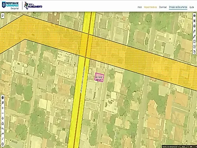The image size is (197, 148).
Task: Click the eraser icon in right toolbar
Action: point(194,52)
